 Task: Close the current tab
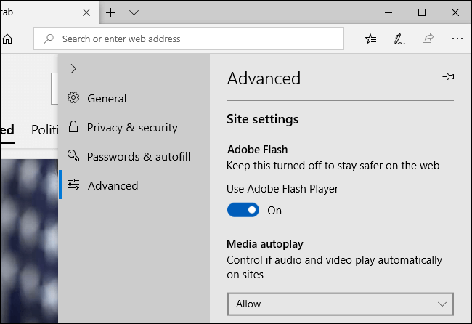[86, 12]
